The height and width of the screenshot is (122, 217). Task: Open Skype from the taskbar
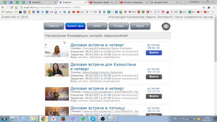(x=93, y=119)
